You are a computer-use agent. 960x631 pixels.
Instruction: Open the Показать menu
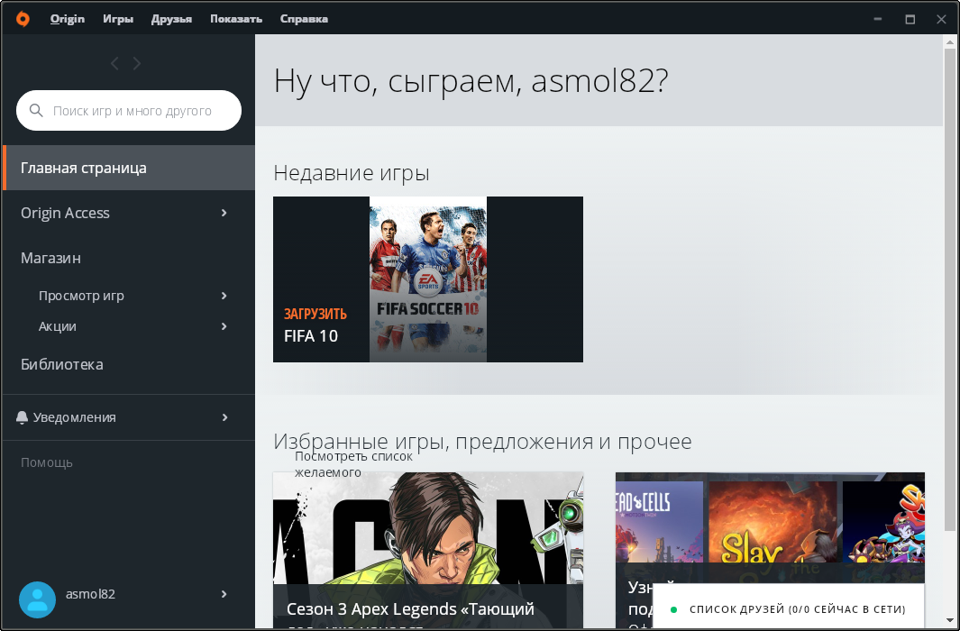[236, 19]
